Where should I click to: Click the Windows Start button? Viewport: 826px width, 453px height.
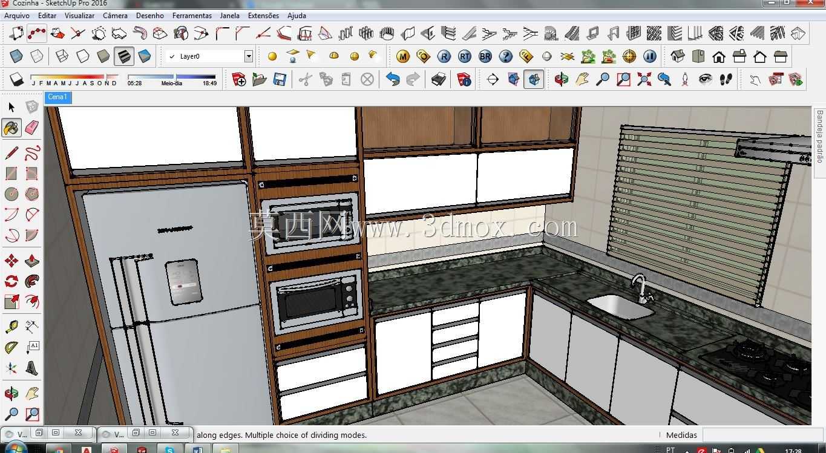15,449
